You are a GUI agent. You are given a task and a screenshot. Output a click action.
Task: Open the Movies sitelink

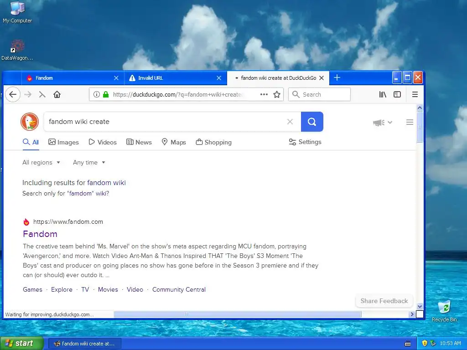[x=108, y=289]
